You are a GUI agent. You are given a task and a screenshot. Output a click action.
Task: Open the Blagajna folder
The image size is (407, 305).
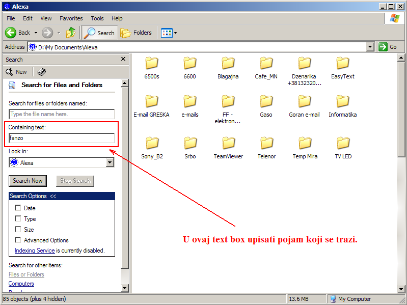pos(228,64)
